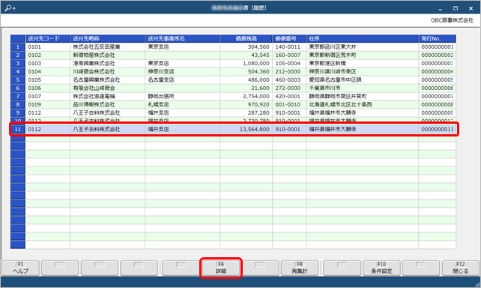Click postal code 140-0011
Viewport: 481px width, 288px height.
(x=289, y=47)
